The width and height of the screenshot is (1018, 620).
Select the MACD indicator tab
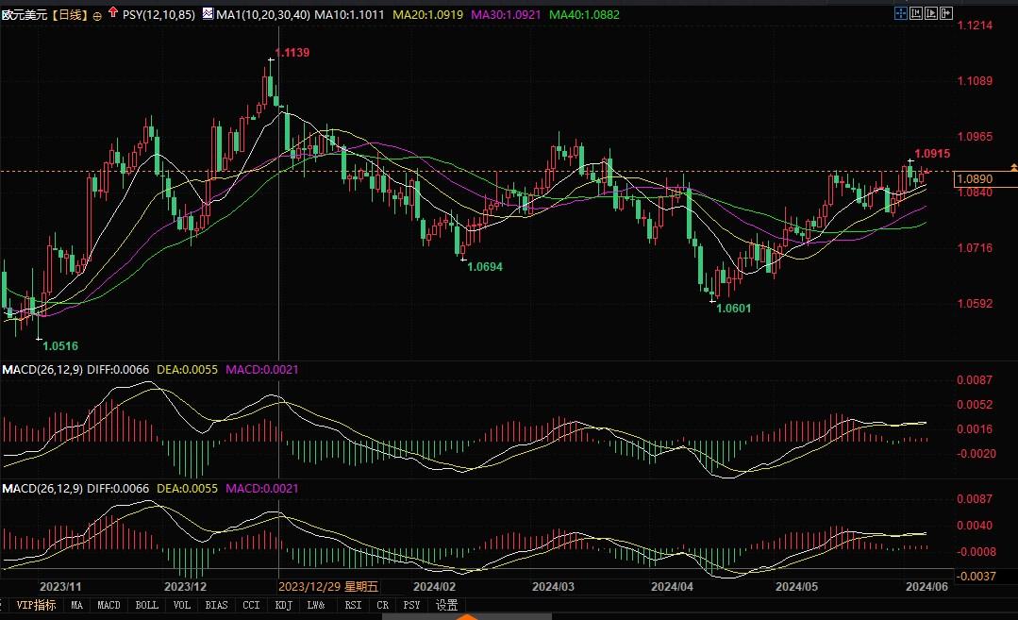[x=108, y=605]
